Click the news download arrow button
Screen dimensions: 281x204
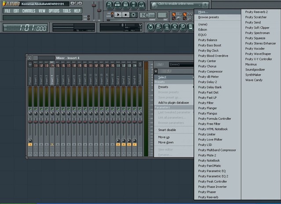point(205,5)
